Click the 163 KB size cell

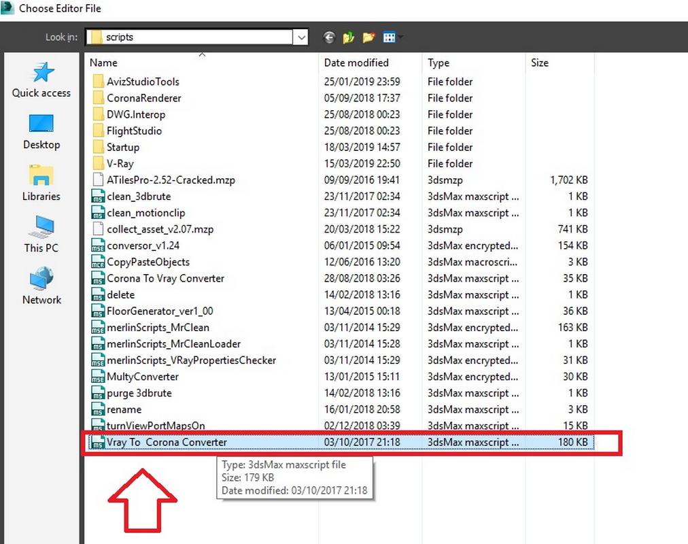pyautogui.click(x=572, y=327)
